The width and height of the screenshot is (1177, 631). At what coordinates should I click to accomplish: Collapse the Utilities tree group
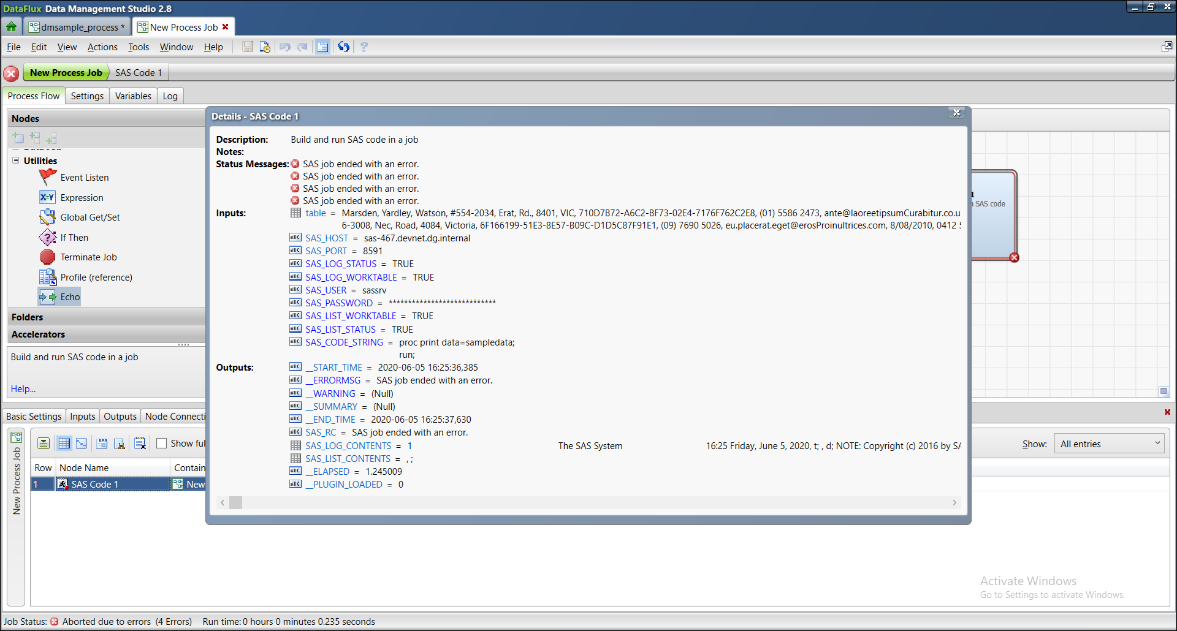click(x=16, y=161)
